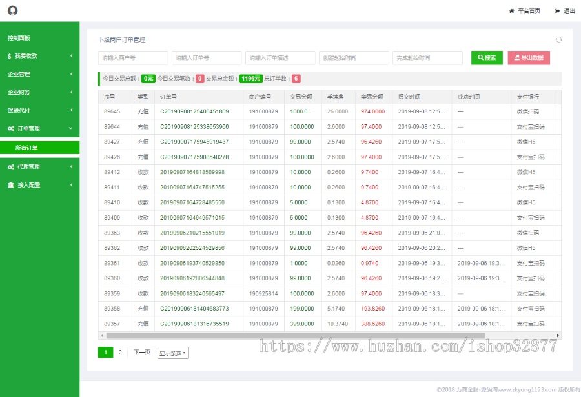The image size is (581, 397).
Task: Click serial number 89645
Action: click(112, 111)
